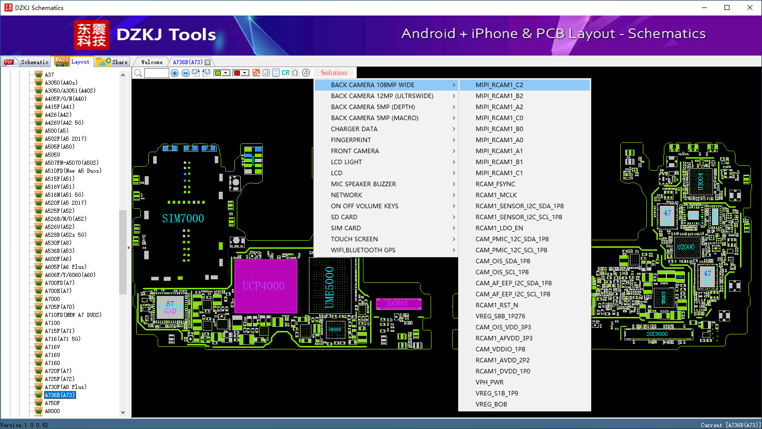
Task: Click the toolbar search input field
Action: tap(157, 73)
